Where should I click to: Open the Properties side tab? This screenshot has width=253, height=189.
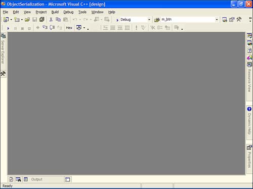[x=249, y=157]
